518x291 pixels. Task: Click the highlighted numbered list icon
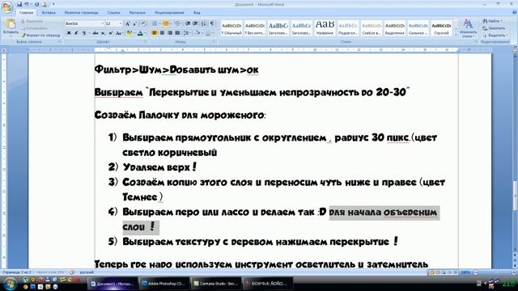point(165,23)
